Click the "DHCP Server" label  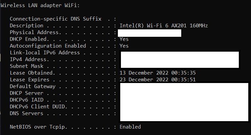[x=26, y=93]
